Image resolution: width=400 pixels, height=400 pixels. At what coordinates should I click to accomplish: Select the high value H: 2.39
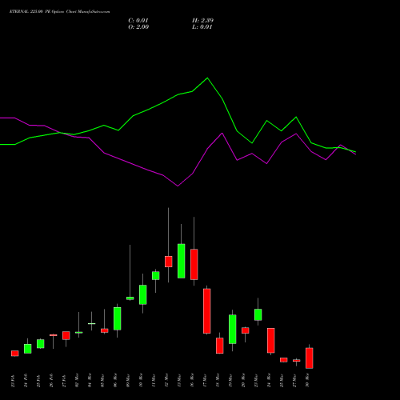point(202,21)
